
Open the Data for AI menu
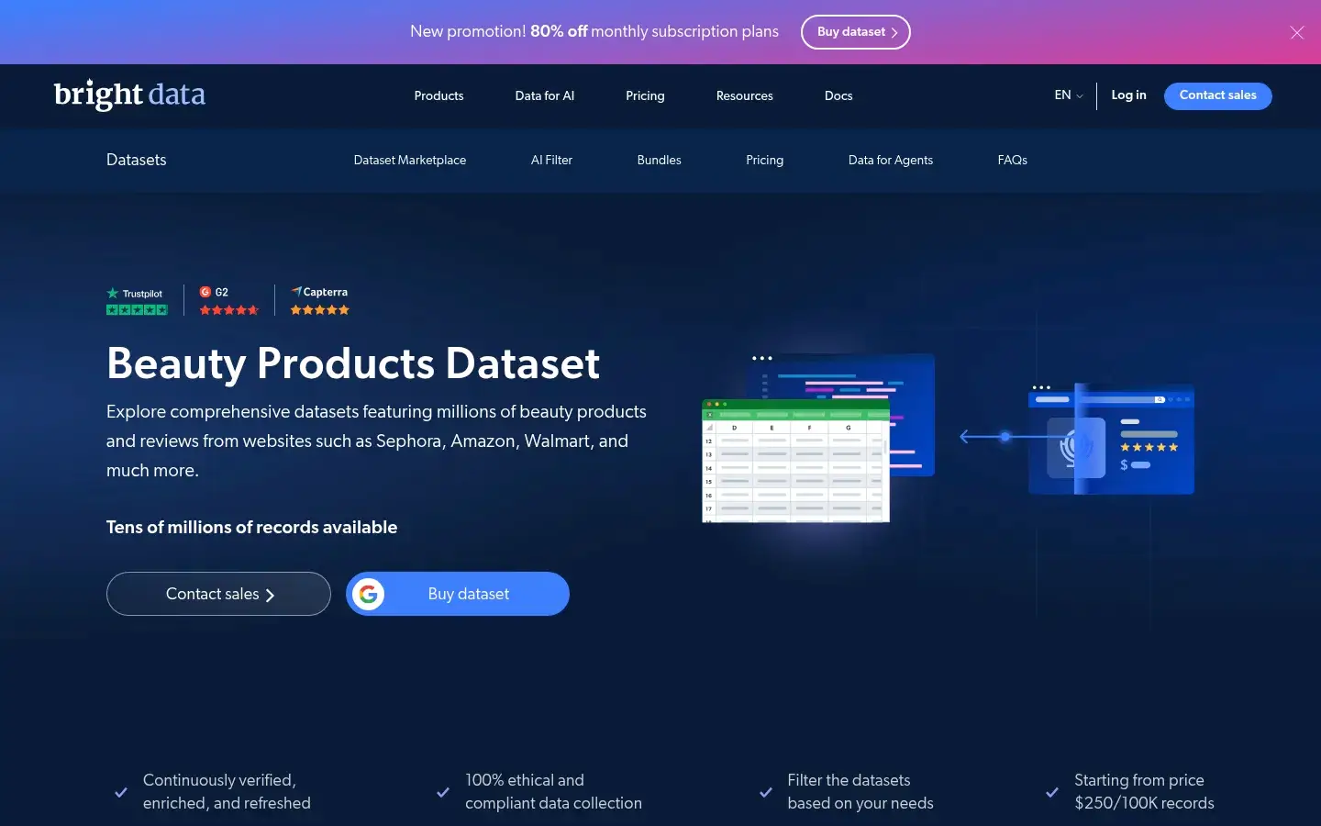545,95
